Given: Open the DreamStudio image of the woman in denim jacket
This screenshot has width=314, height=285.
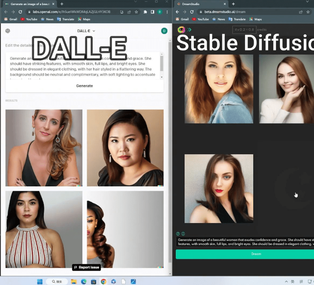Looking at the screenshot, I should click(x=219, y=89).
